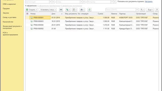This screenshot has width=162, height=91.
Task: Open Закупки section
Action: (6, 13)
